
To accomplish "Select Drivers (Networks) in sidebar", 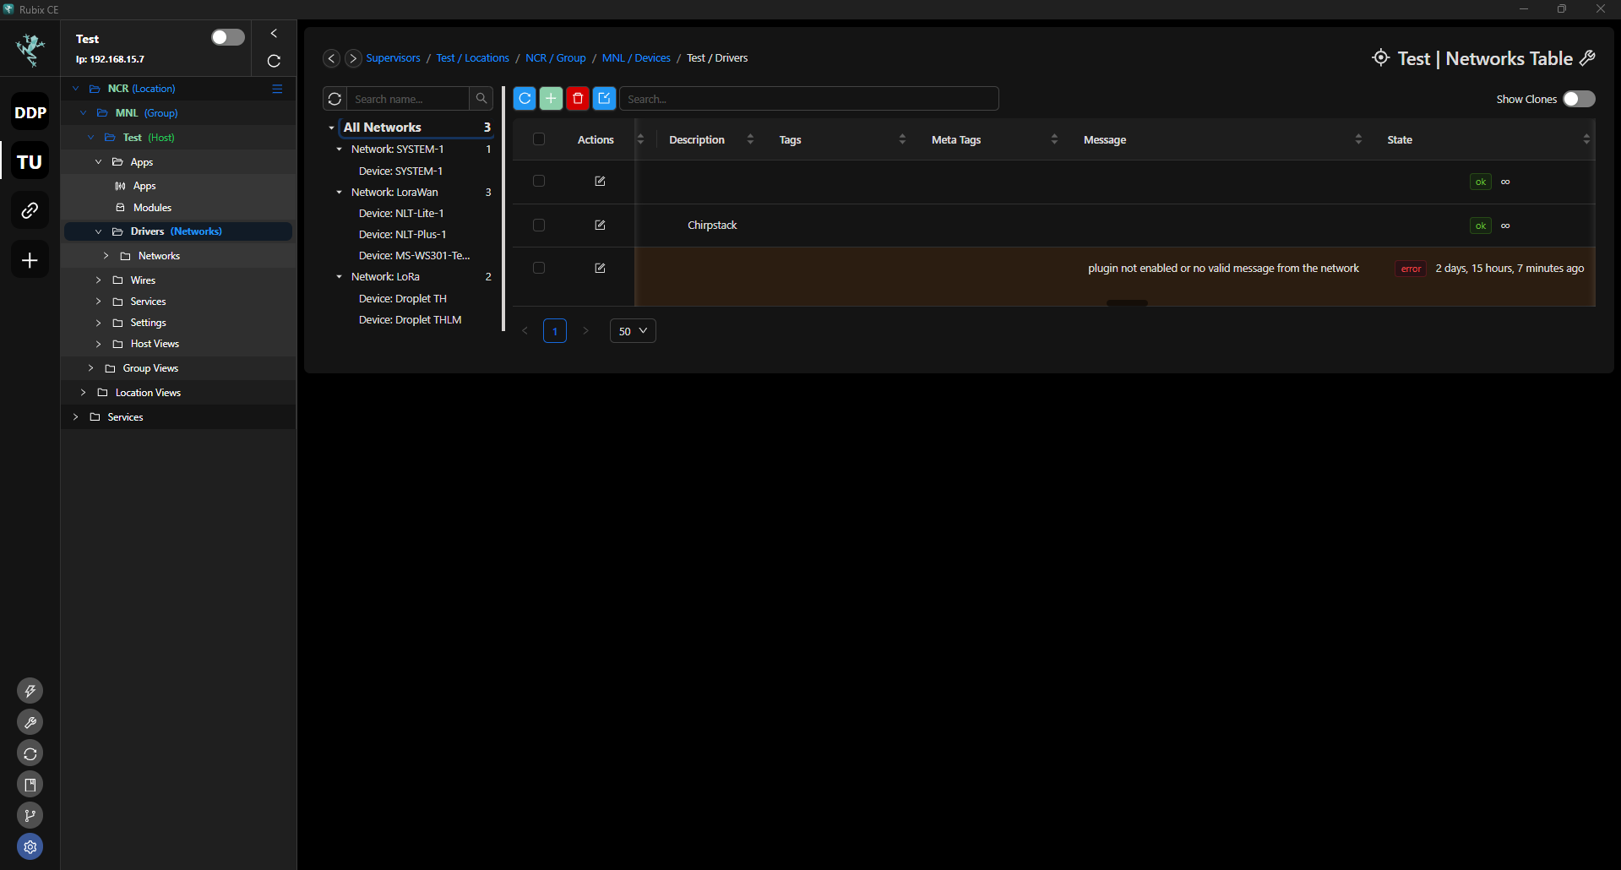I will [x=177, y=231].
